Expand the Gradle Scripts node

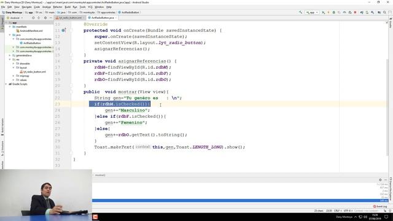coord(7,84)
